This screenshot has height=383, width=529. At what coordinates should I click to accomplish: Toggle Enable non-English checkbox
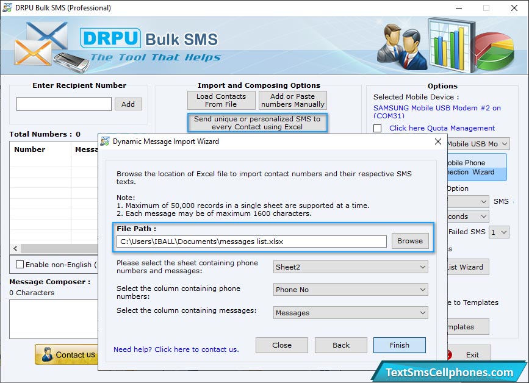[20, 264]
